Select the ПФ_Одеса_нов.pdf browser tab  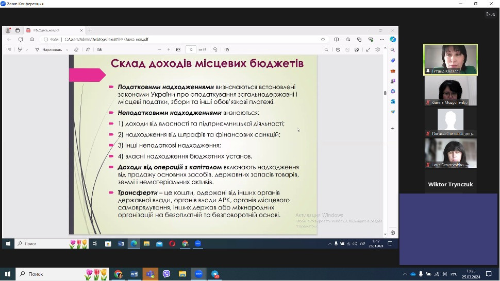tap(54, 30)
